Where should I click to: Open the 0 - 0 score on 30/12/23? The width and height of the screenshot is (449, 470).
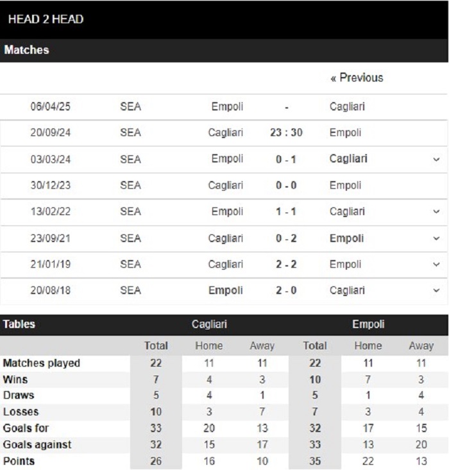tap(286, 186)
